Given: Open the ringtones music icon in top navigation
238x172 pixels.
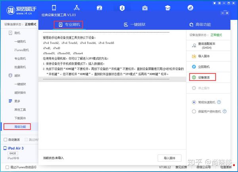Looking at the screenshot, I should click(x=100, y=8).
